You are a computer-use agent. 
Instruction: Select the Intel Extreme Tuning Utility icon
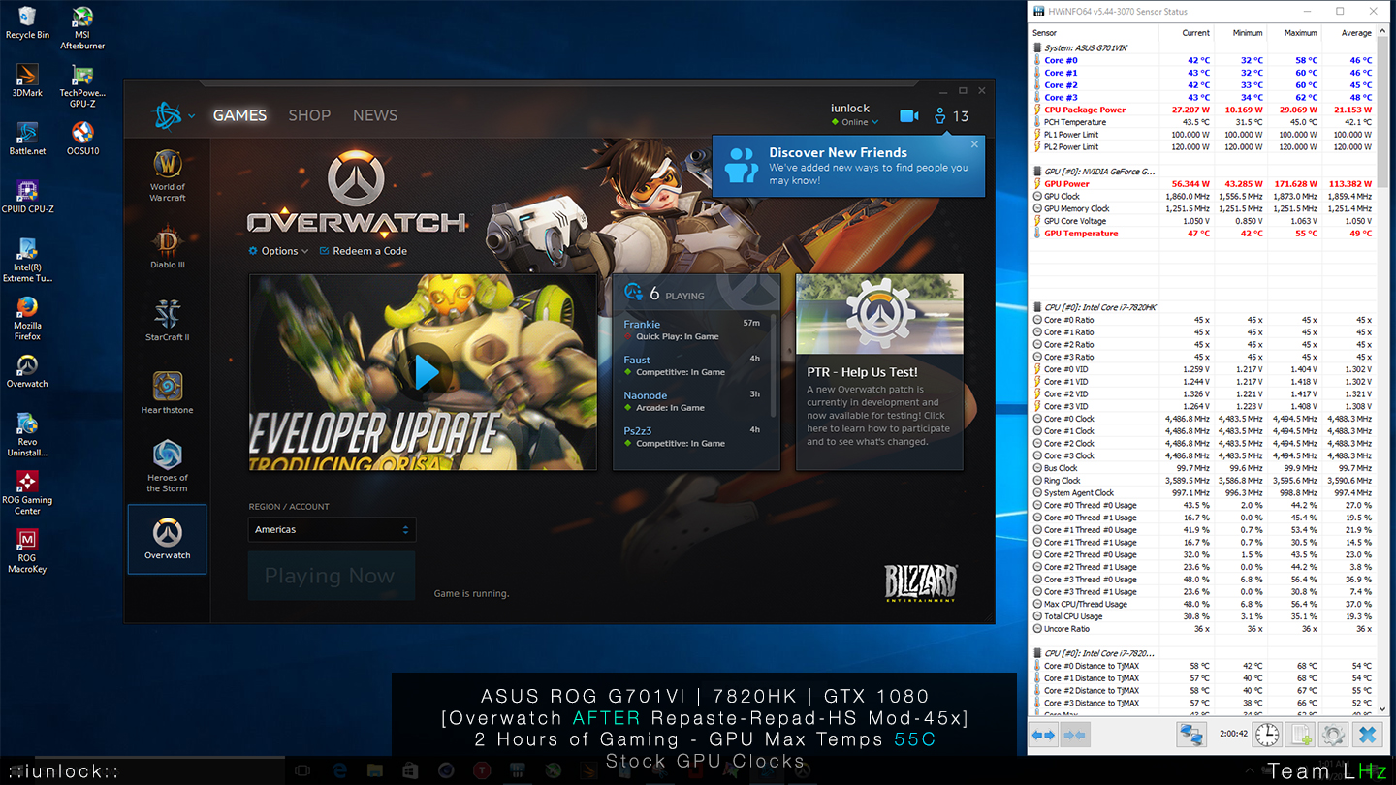pyautogui.click(x=27, y=259)
